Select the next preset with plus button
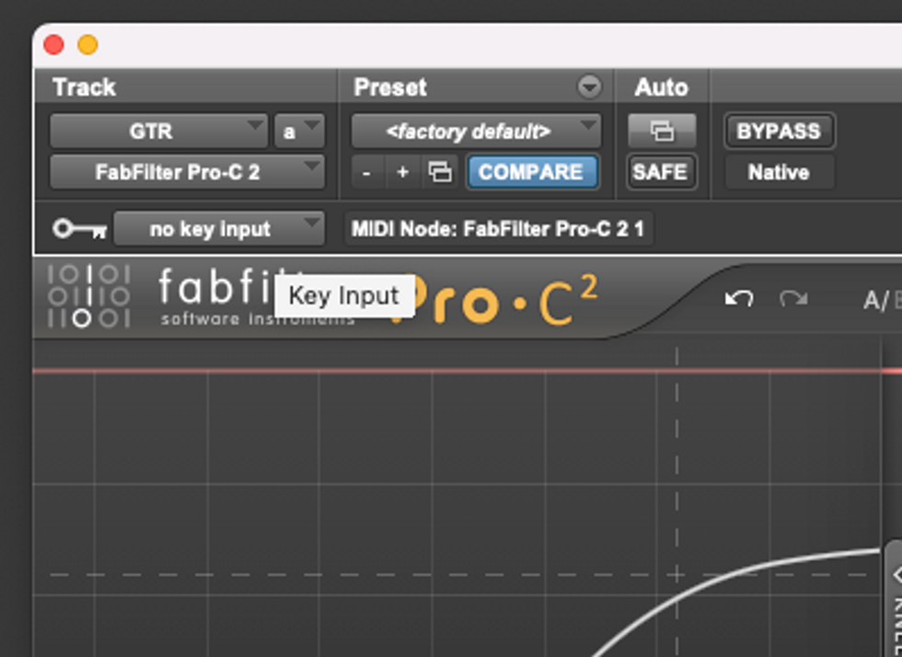Screen dimensions: 902x657 point(403,172)
